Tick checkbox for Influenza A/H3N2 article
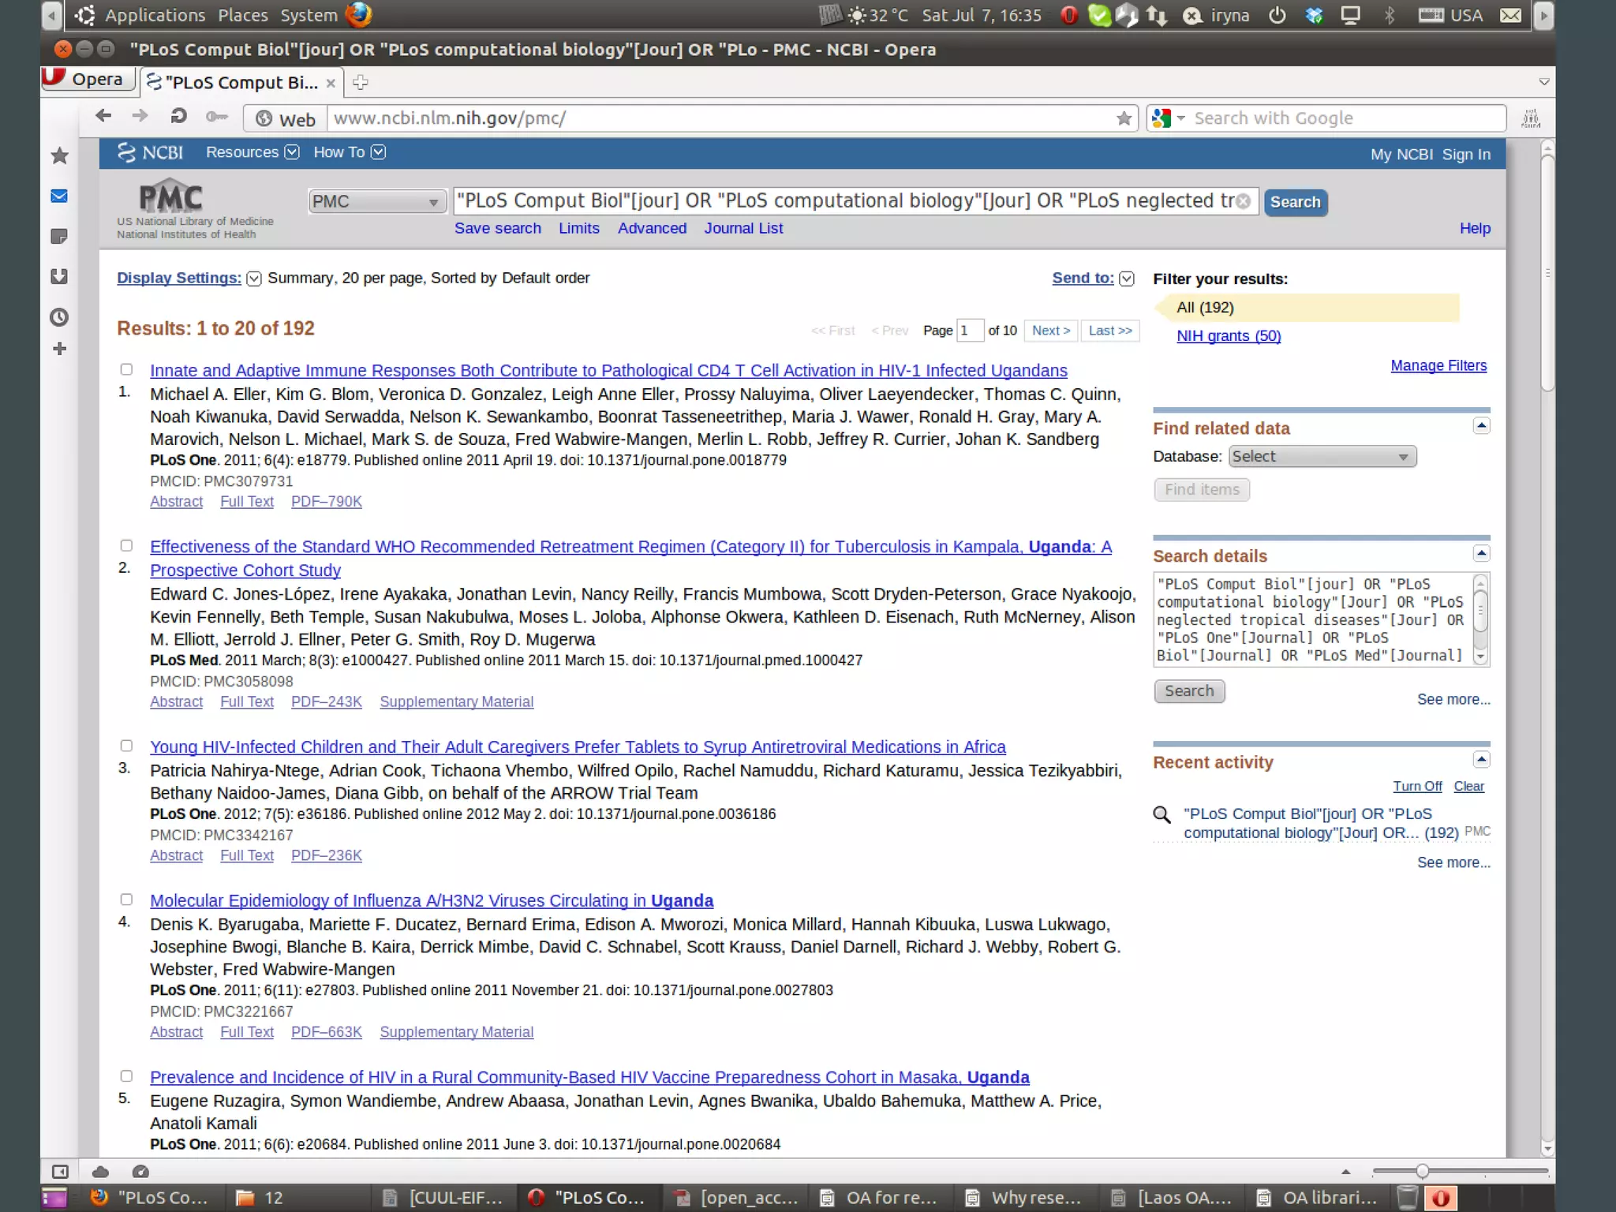The height and width of the screenshot is (1212, 1616). [126, 900]
